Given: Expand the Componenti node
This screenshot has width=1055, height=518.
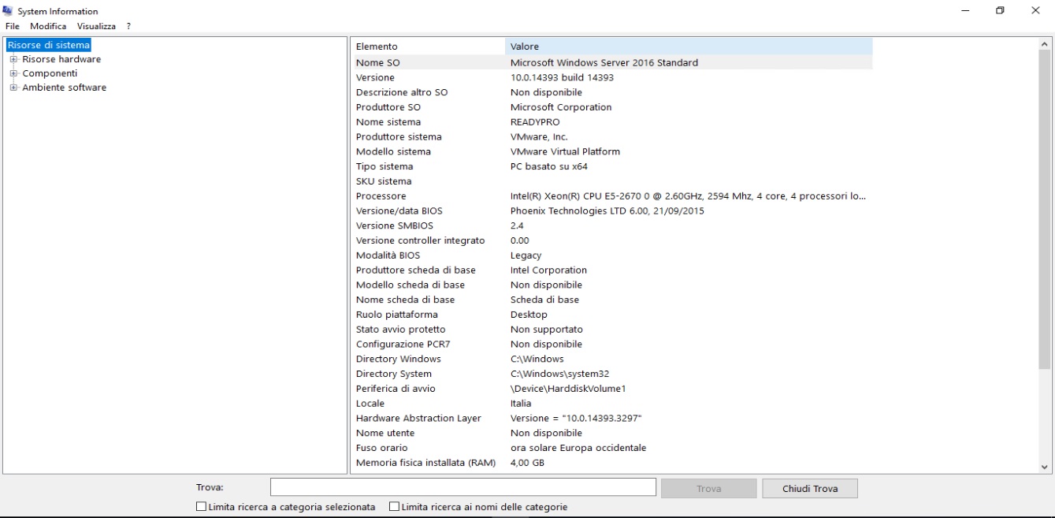Looking at the screenshot, I should click(x=13, y=73).
